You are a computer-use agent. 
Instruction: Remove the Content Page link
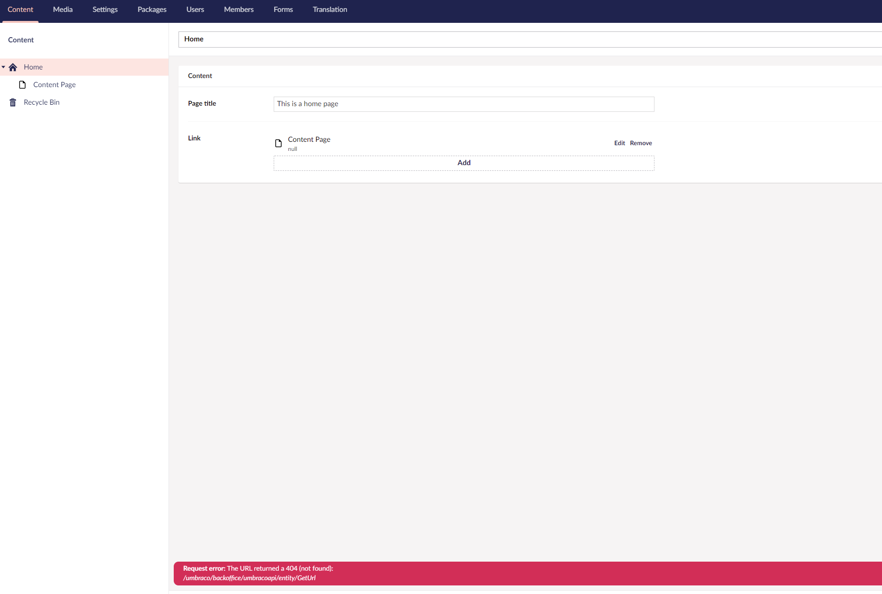tap(641, 143)
